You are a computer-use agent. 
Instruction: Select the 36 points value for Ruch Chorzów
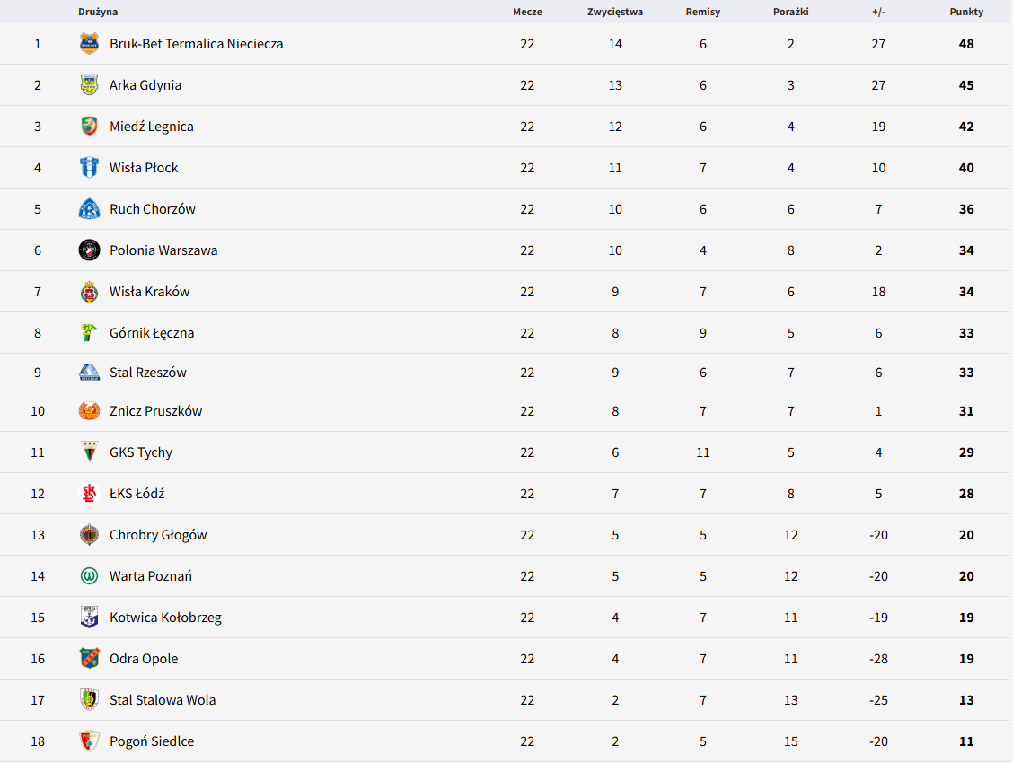966,209
